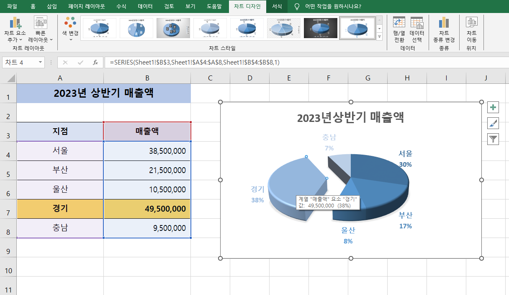Image resolution: width=509 pixels, height=295 pixels.
Task: Select the cell containing 서울
Action: coord(60,151)
